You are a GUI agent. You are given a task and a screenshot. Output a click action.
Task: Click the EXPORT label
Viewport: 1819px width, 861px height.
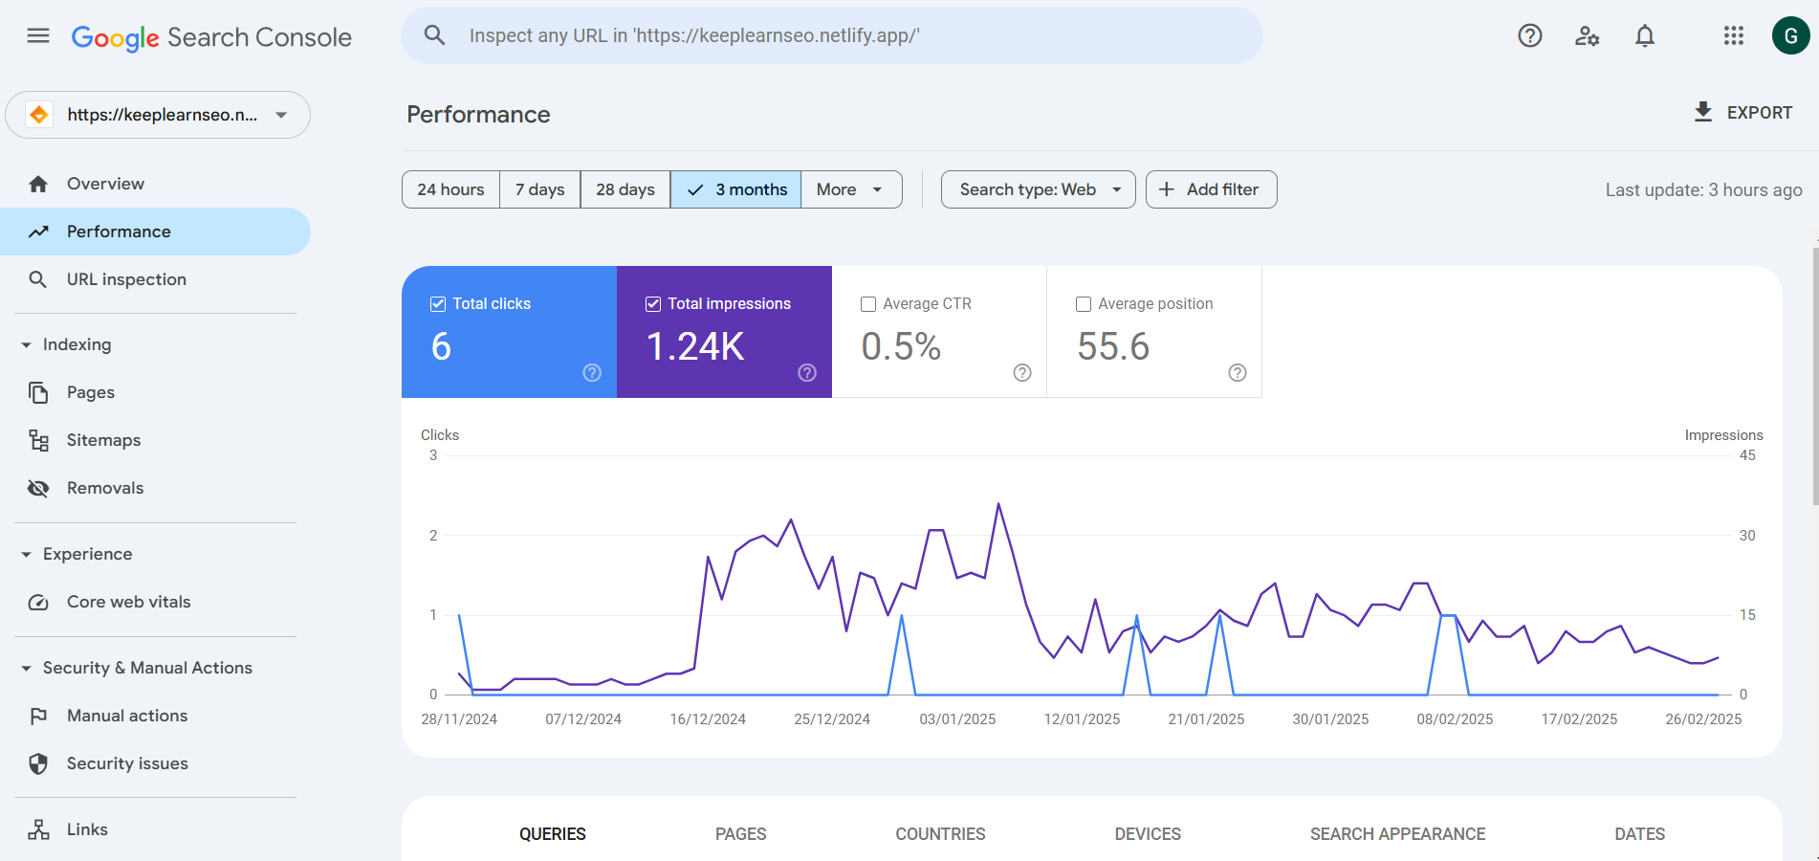1760,113
